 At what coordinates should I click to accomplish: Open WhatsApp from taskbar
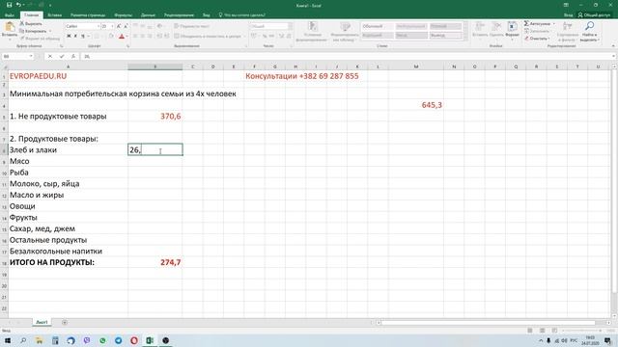(x=102, y=340)
